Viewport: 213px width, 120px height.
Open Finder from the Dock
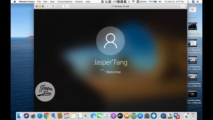pos(20,116)
